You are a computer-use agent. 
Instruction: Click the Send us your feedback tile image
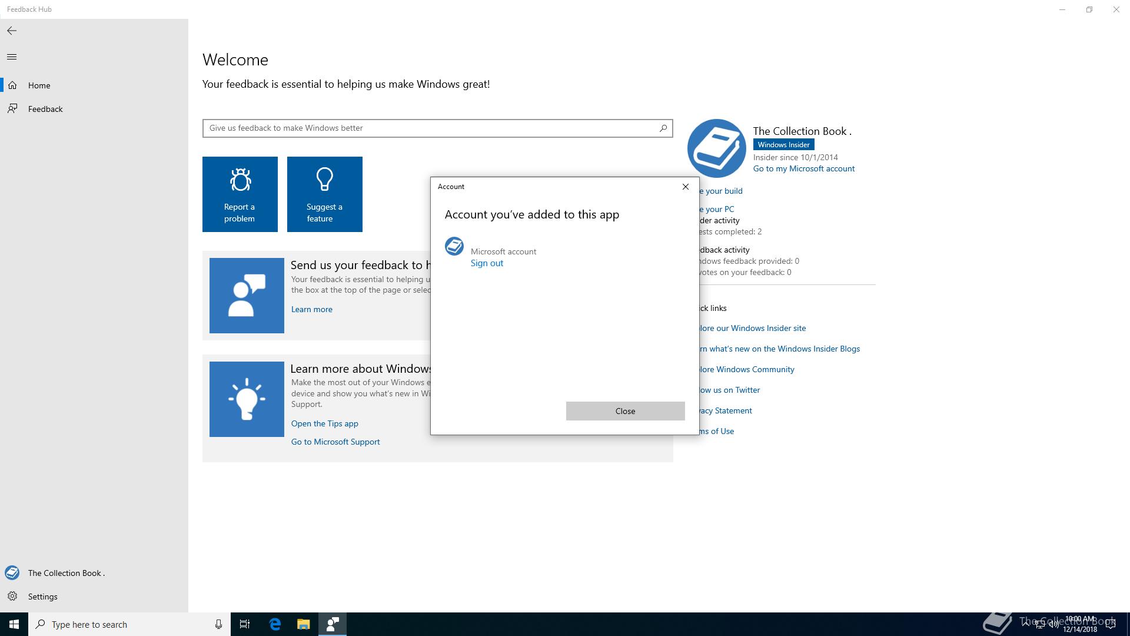(x=247, y=296)
